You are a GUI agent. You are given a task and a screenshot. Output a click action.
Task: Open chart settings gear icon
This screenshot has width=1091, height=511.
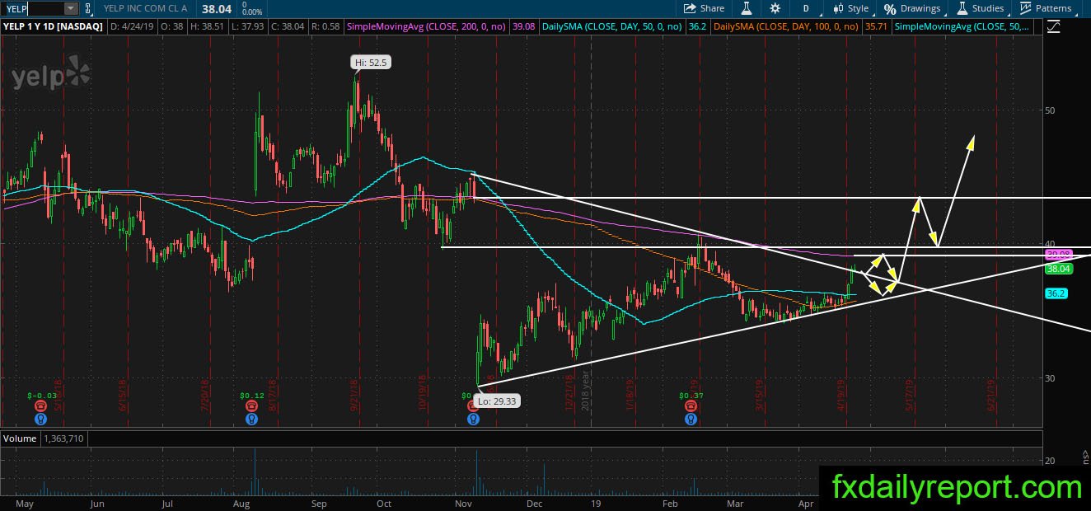775,8
